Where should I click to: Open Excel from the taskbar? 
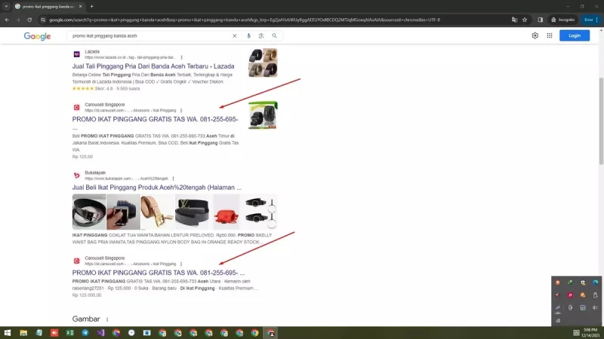coord(69,333)
